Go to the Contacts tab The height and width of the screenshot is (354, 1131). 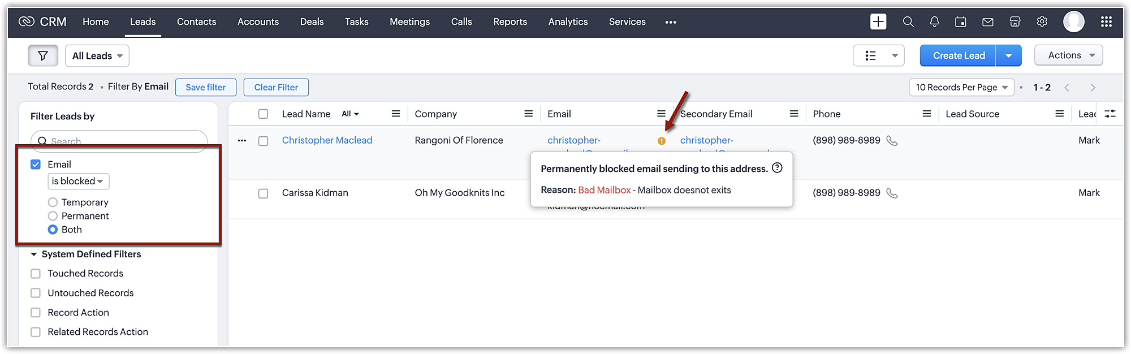(196, 21)
